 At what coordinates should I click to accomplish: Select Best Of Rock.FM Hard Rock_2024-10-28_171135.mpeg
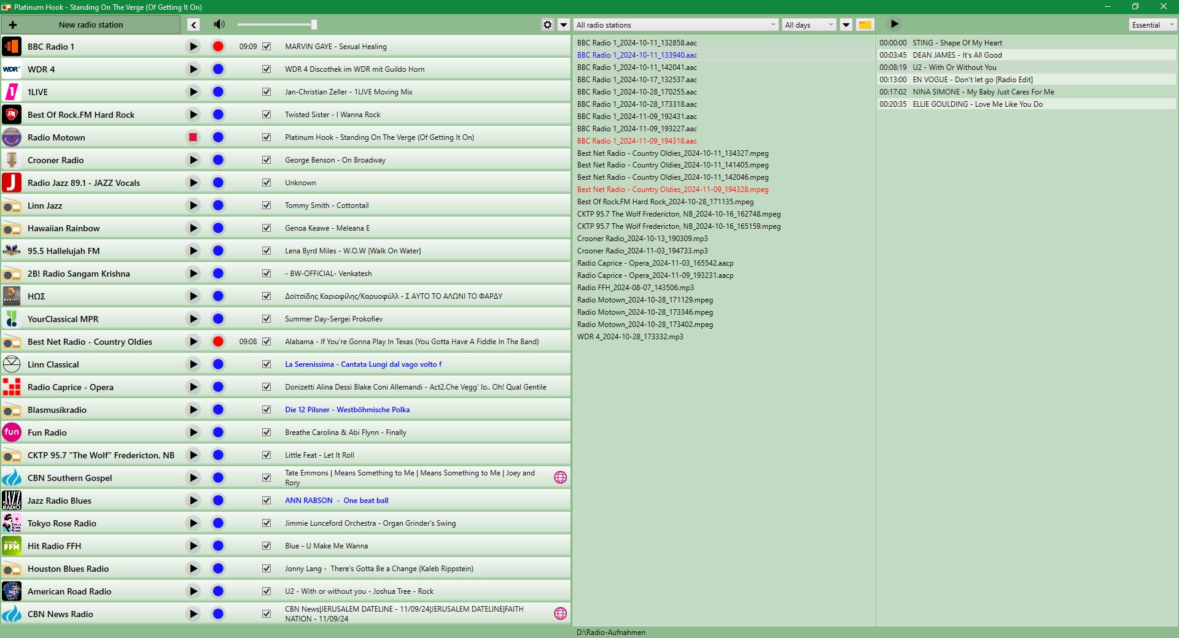665,202
